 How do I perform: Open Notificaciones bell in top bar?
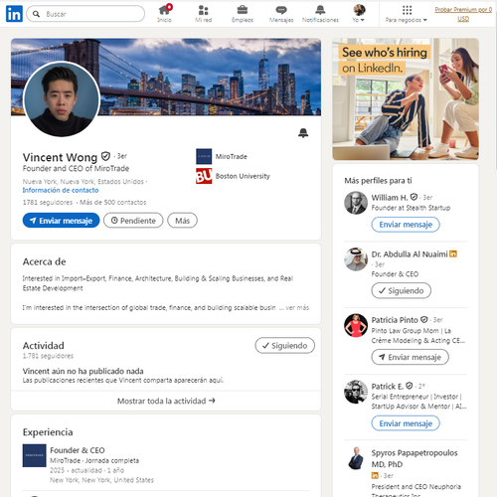coord(320,14)
